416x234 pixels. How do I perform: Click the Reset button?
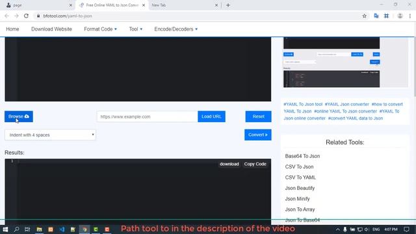[259, 116]
